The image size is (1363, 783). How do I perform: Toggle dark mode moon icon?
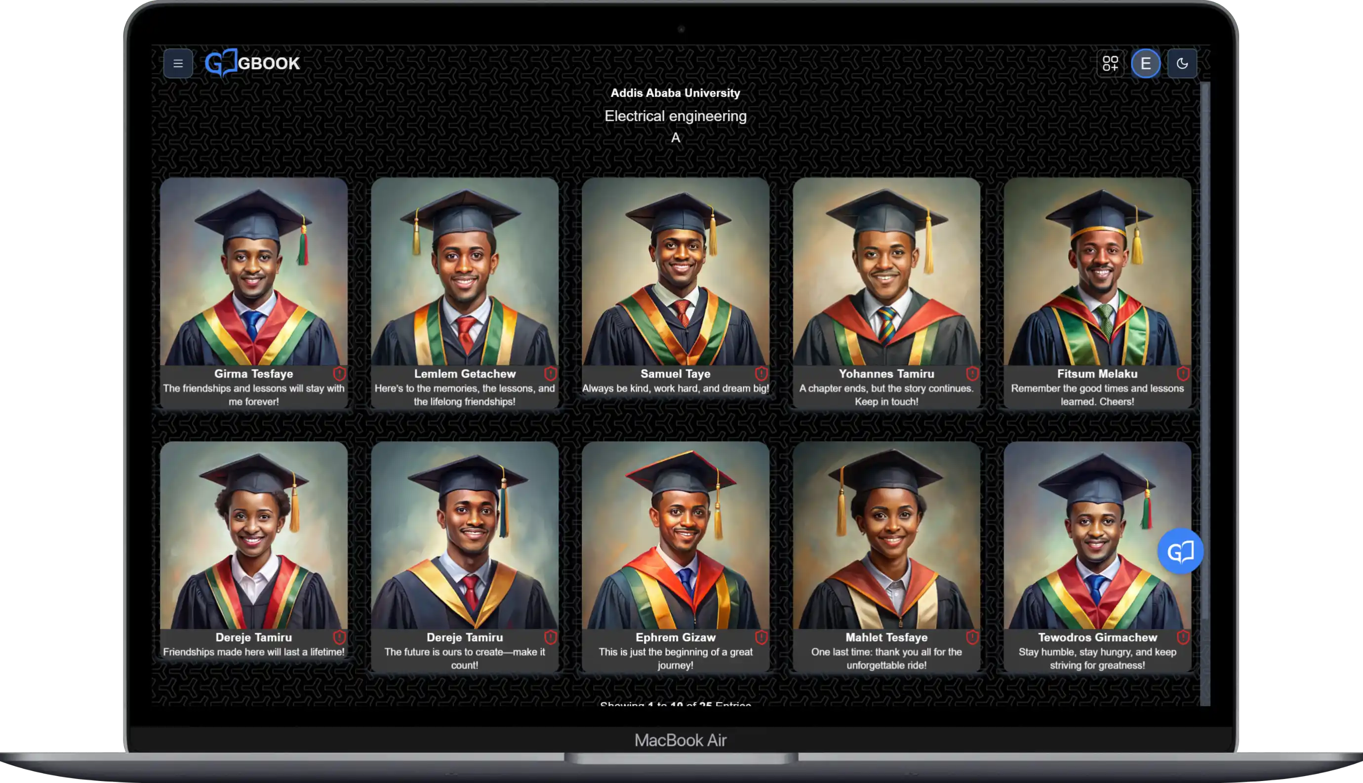click(1182, 64)
